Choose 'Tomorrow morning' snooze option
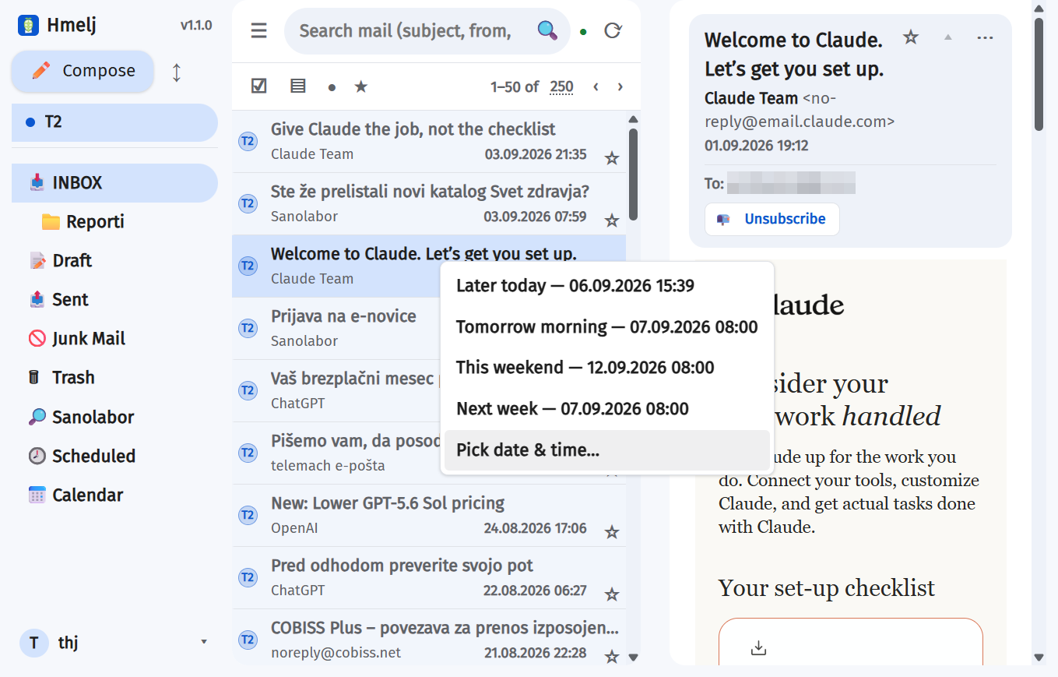1058x677 pixels. point(606,327)
